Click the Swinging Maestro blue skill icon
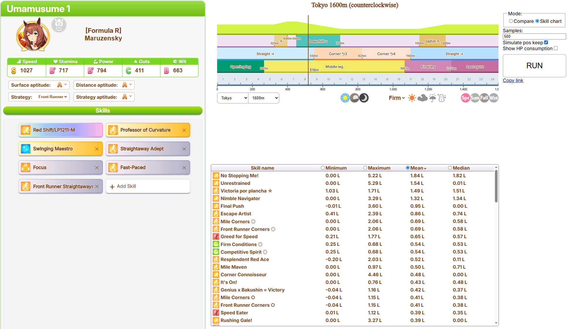The image size is (567, 329). coord(26,149)
